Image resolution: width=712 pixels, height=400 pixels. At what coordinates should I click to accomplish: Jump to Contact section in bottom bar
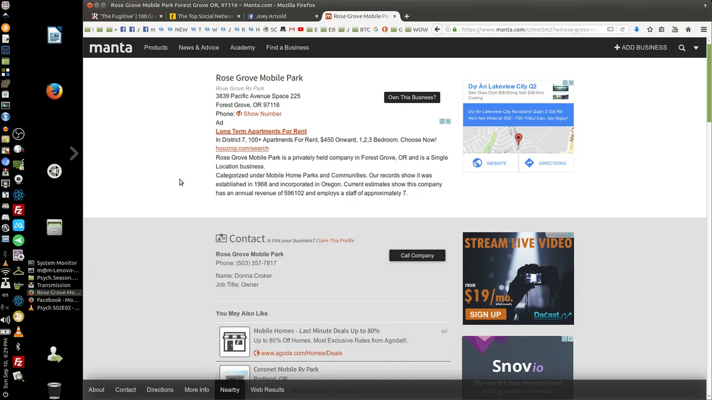(x=125, y=390)
